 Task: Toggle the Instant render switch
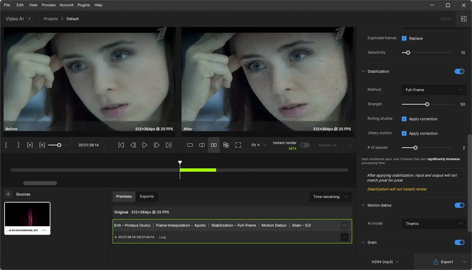pos(304,145)
